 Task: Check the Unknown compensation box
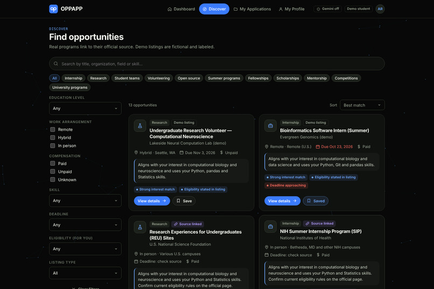(x=53, y=180)
